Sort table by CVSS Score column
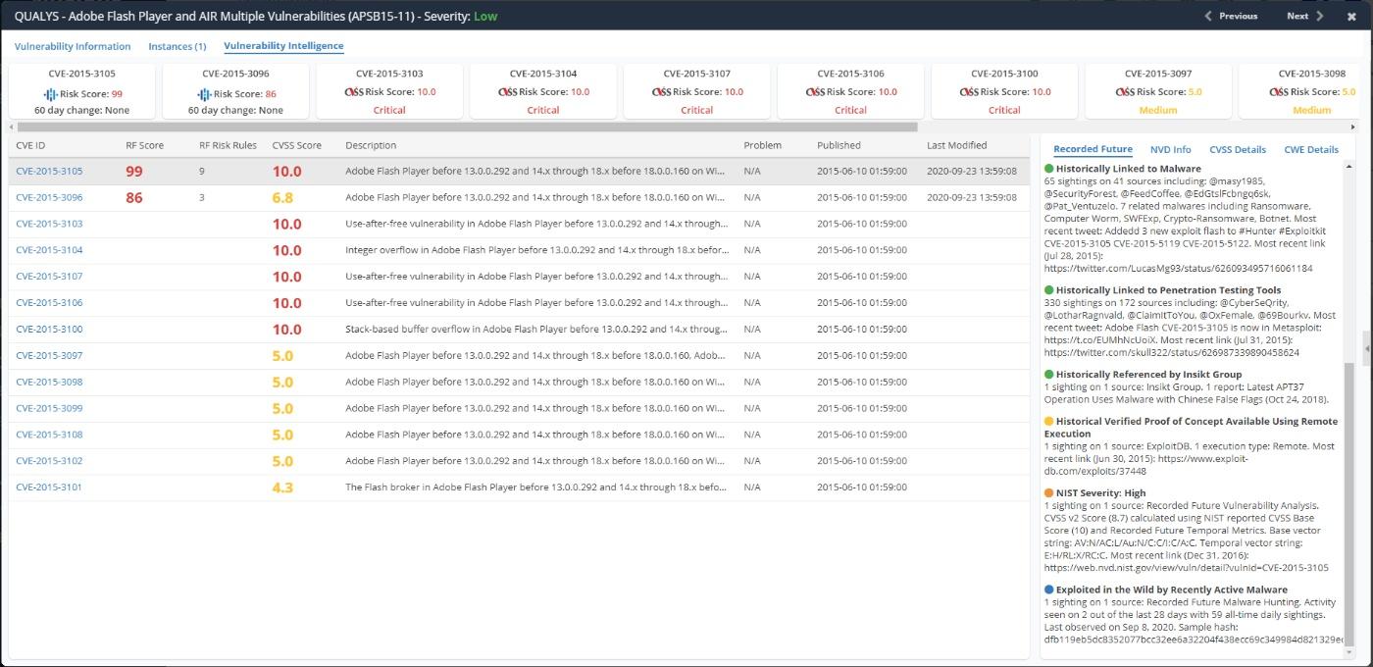This screenshot has height=667, width=1373. [296, 145]
